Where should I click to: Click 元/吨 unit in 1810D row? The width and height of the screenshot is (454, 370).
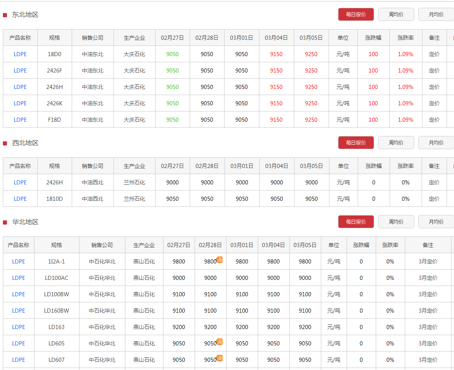pos(343,199)
